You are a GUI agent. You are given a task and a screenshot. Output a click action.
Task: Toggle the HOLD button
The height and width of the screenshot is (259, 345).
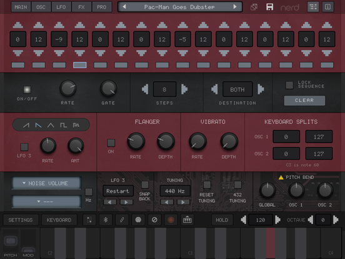222,220
